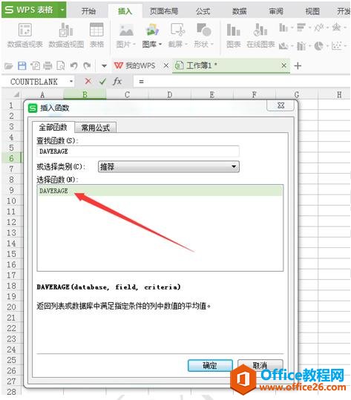The width and height of the screenshot is (351, 400).
Task: Click 取消 to cancel dialog
Action: coord(260,365)
